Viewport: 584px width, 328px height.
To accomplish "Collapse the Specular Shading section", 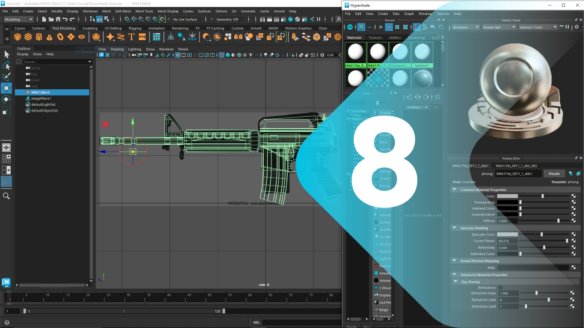I will coord(454,228).
